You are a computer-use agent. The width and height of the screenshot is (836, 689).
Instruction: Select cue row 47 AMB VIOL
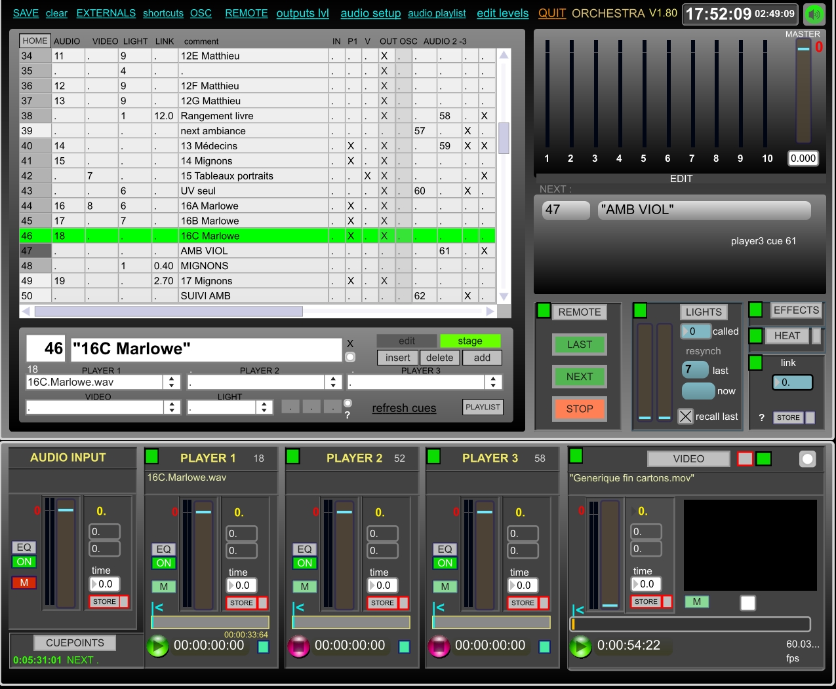coord(205,251)
